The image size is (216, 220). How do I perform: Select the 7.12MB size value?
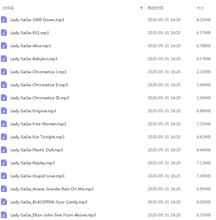tap(204, 163)
